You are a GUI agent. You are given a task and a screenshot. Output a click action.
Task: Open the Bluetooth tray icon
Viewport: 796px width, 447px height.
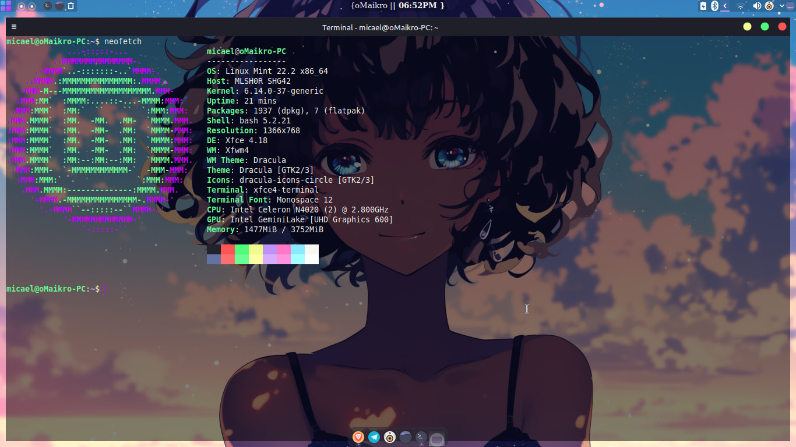[x=714, y=6]
